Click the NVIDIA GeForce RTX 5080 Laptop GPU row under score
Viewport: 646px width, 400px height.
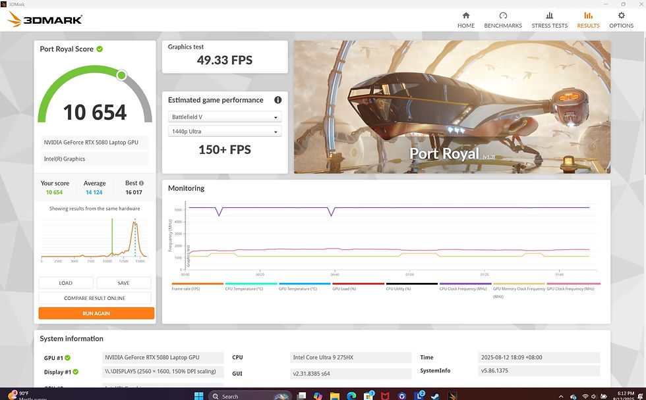click(94, 142)
